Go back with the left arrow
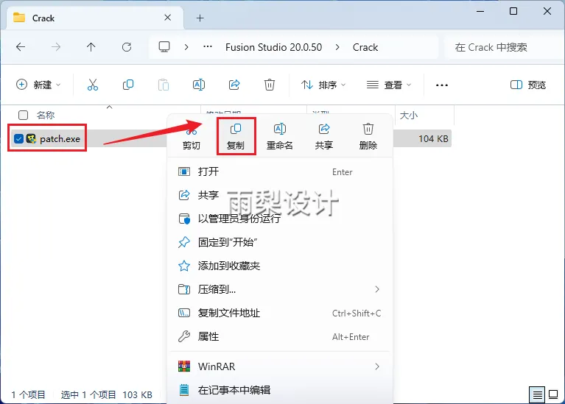This screenshot has width=565, height=404. 21,47
